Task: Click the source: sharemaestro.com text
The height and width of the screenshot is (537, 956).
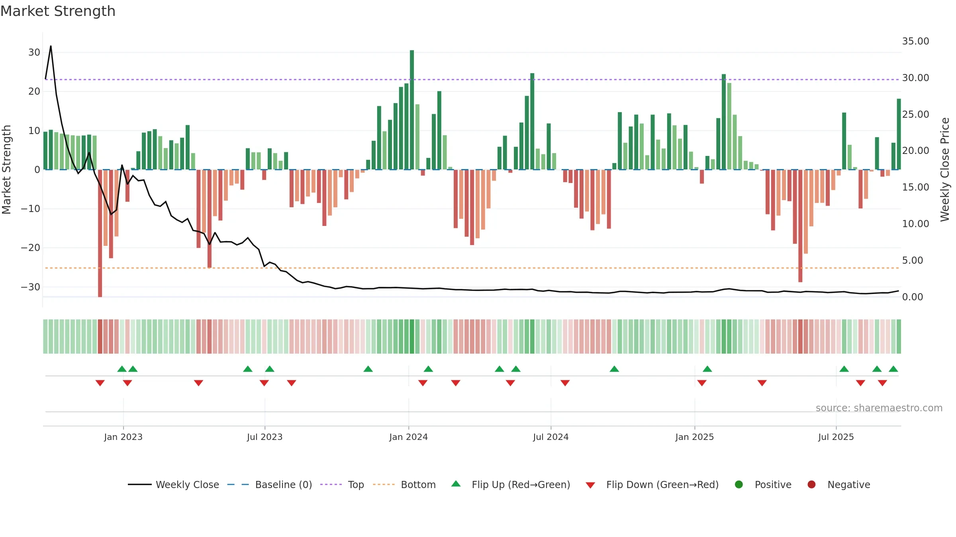Action: point(879,408)
